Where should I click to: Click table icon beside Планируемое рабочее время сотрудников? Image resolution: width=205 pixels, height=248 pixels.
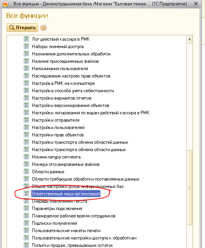(x=26, y=216)
